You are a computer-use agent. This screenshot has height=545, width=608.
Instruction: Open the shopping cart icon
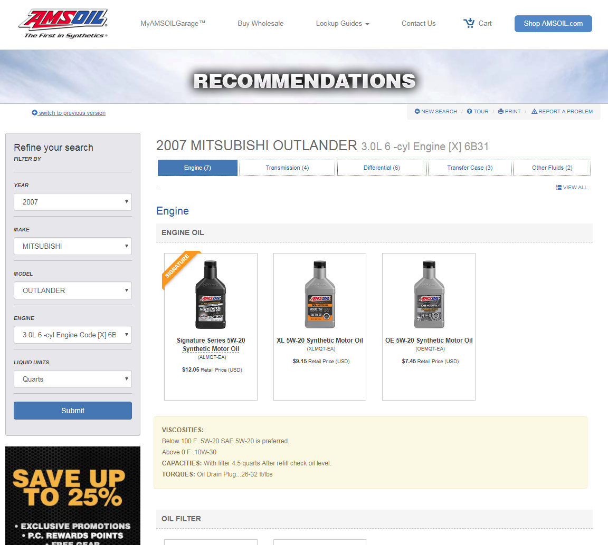click(469, 23)
